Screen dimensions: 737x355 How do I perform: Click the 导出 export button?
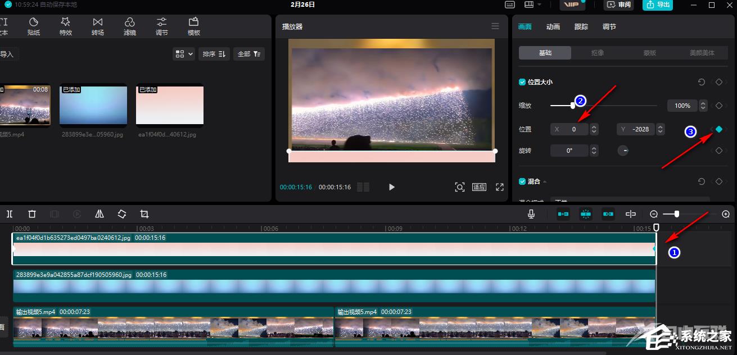tap(658, 4)
